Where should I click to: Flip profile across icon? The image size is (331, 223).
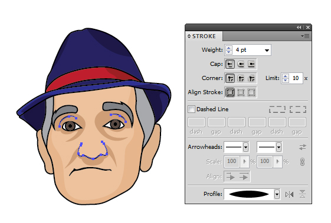[x=302, y=194]
